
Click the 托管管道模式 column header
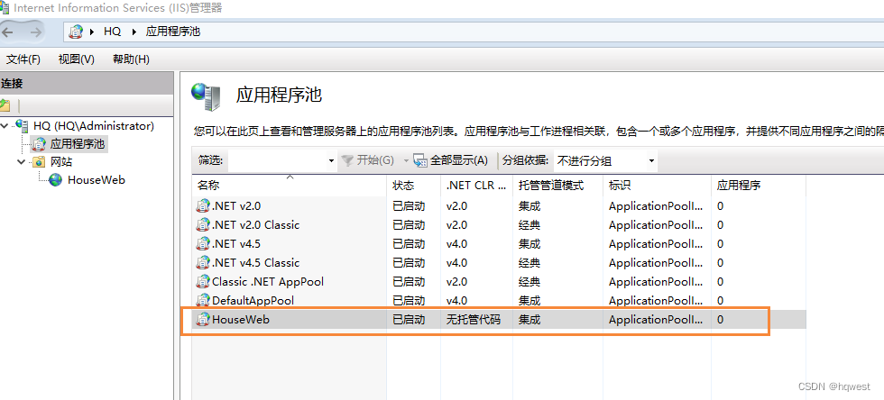557,186
